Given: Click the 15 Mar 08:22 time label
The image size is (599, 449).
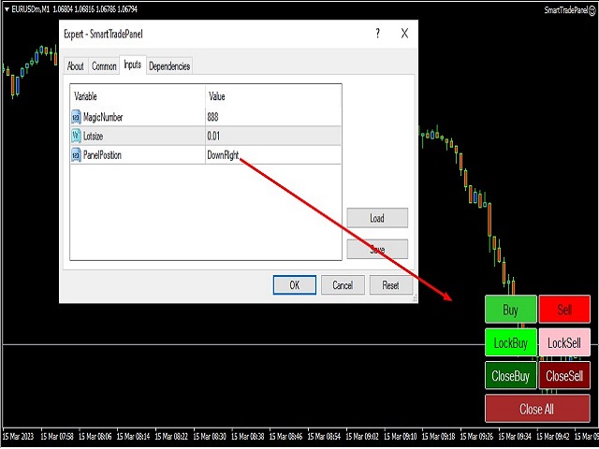Looking at the screenshot, I should [x=171, y=437].
